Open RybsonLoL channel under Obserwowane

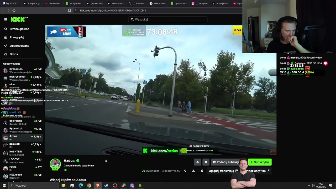22,71
